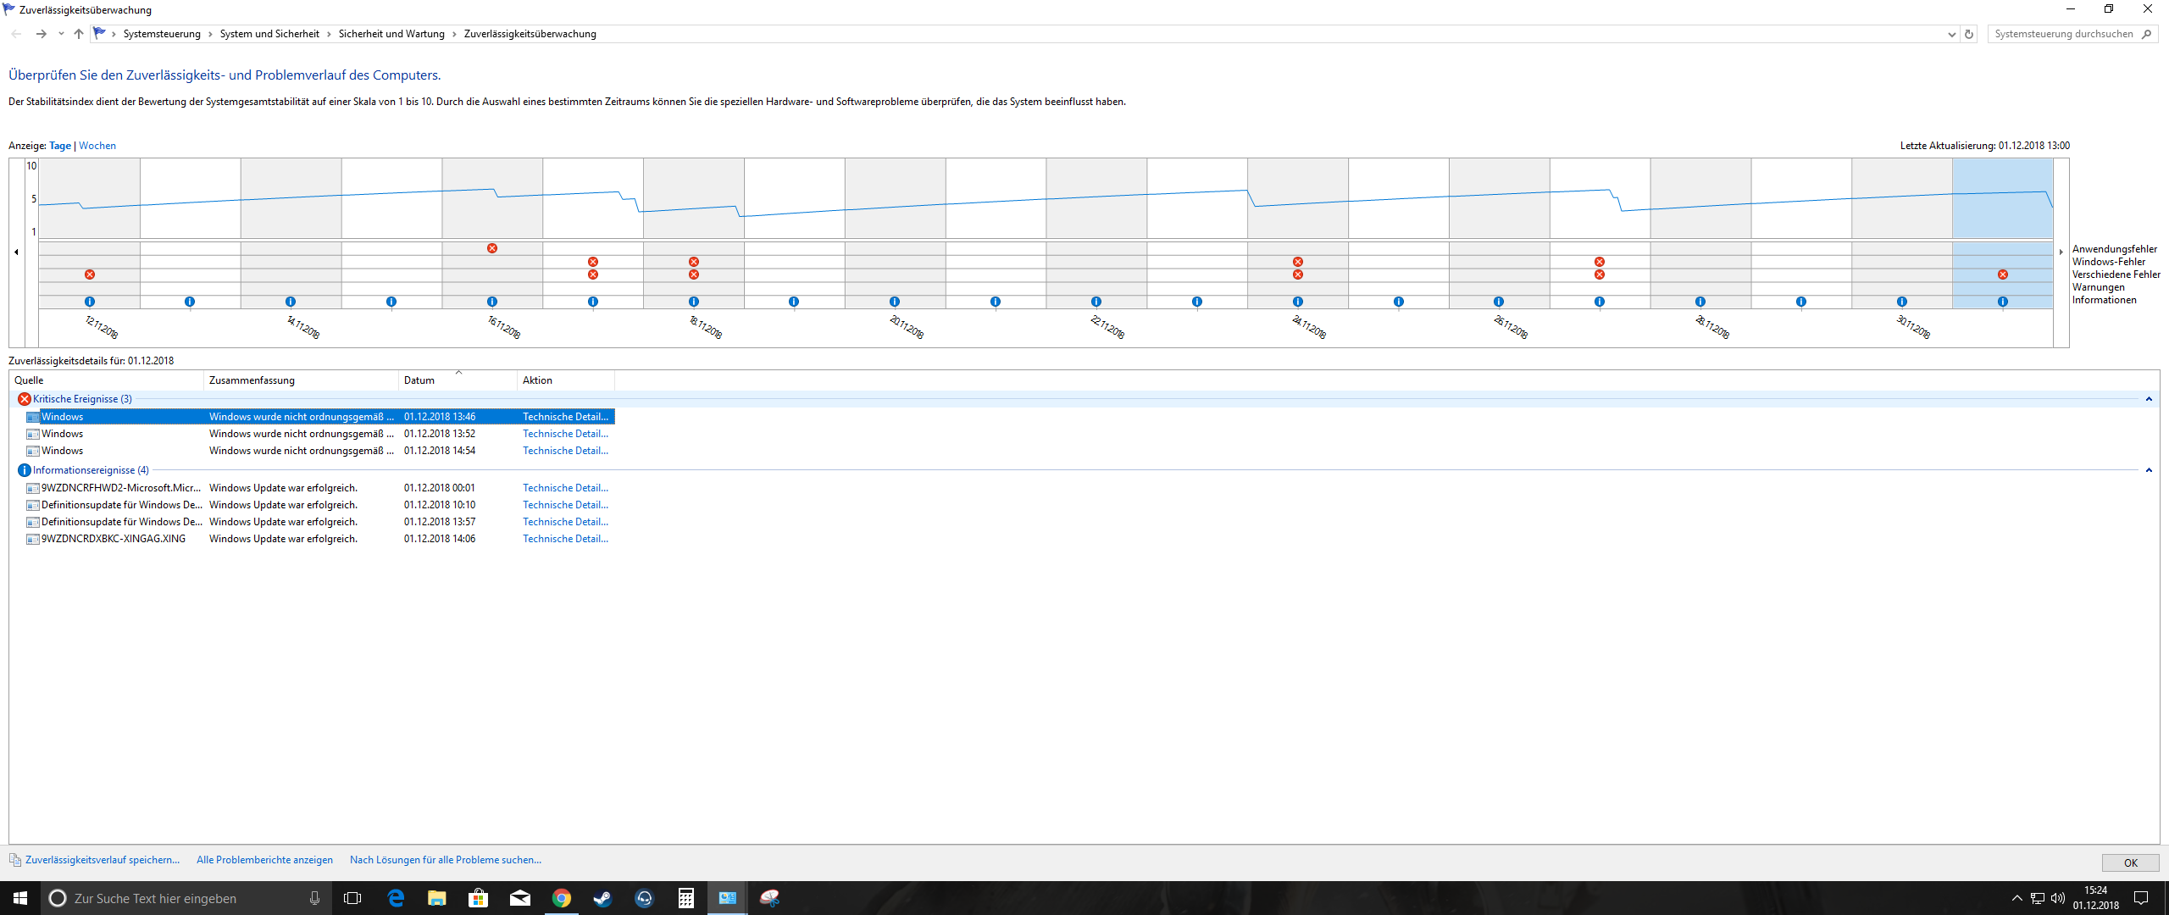Collapse the Kritische Ereignisse group
The height and width of the screenshot is (915, 2169).
[x=2149, y=399]
